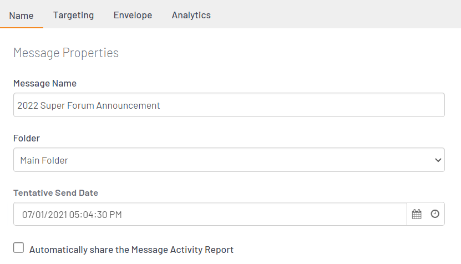Screen dimensions: 461x264
Task: Open the calendar date picker icon
Action: coord(417,214)
